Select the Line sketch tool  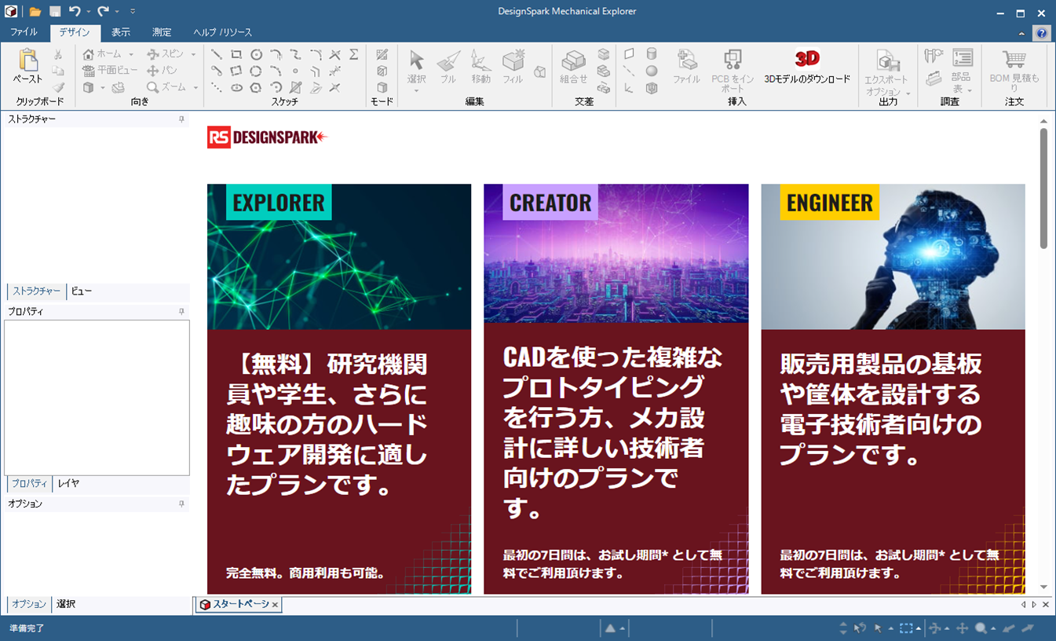tap(216, 54)
